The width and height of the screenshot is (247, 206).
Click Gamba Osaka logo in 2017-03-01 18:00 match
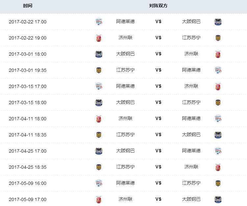click(x=98, y=54)
